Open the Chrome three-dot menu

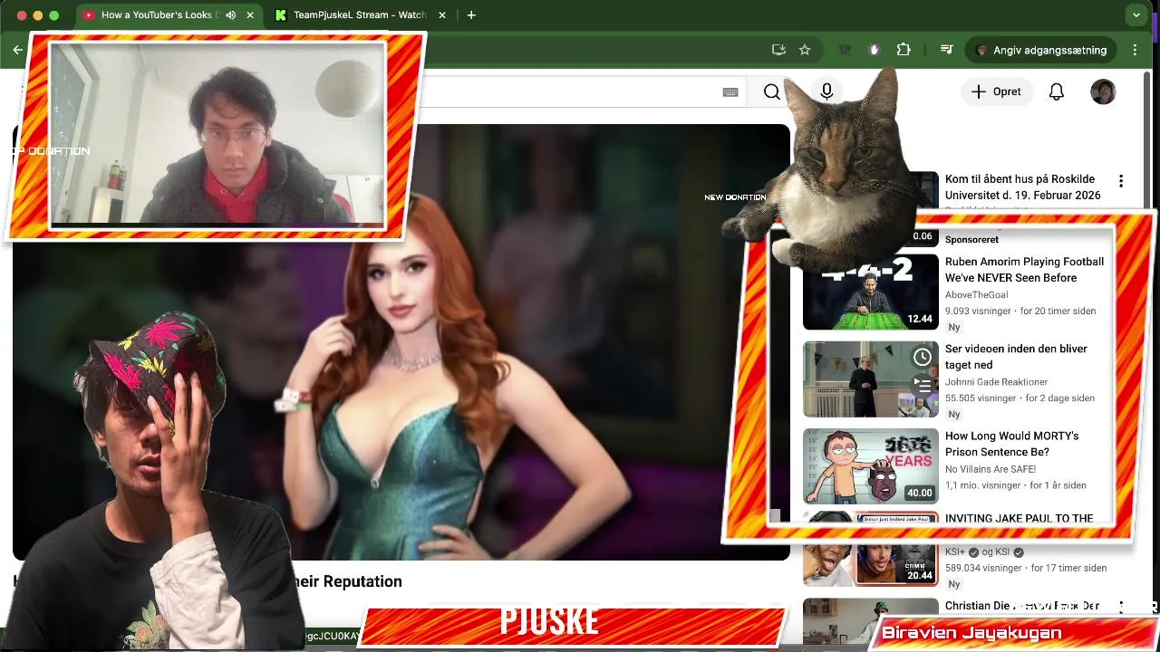click(x=1135, y=50)
